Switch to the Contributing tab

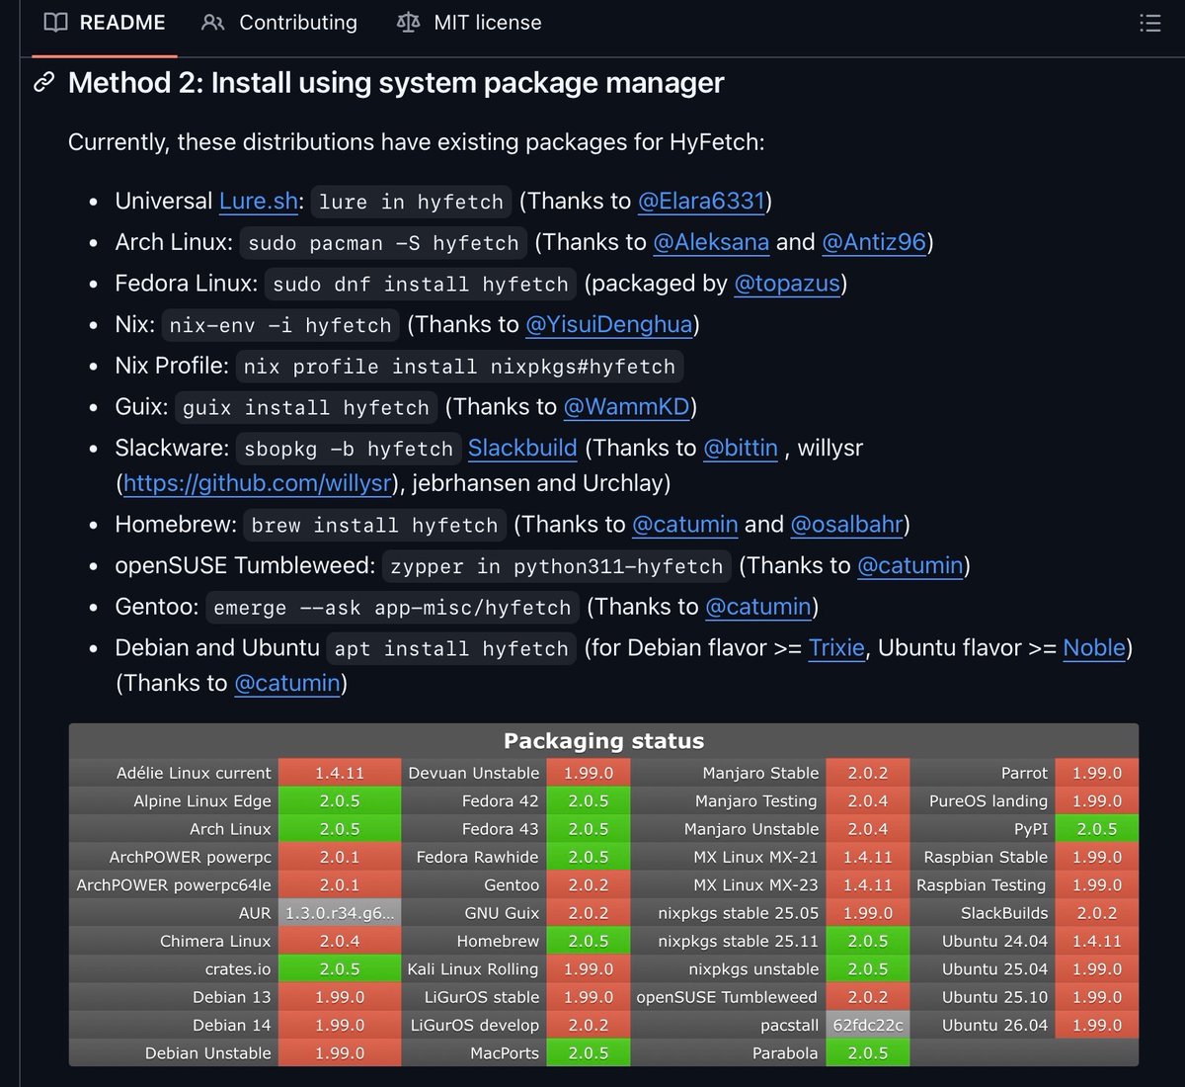279,23
